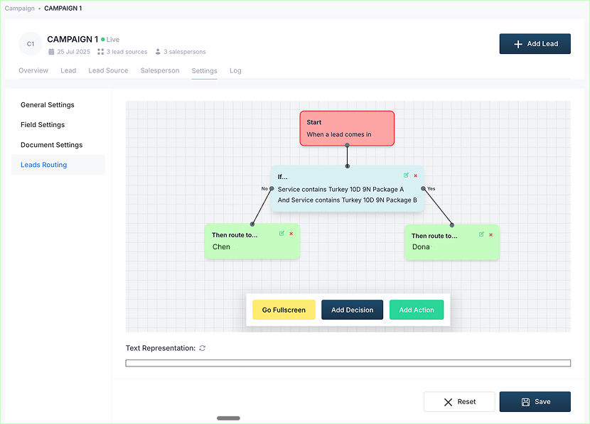Click the edit icon on the If condition node
This screenshot has width=590, height=424.
pyautogui.click(x=406, y=175)
